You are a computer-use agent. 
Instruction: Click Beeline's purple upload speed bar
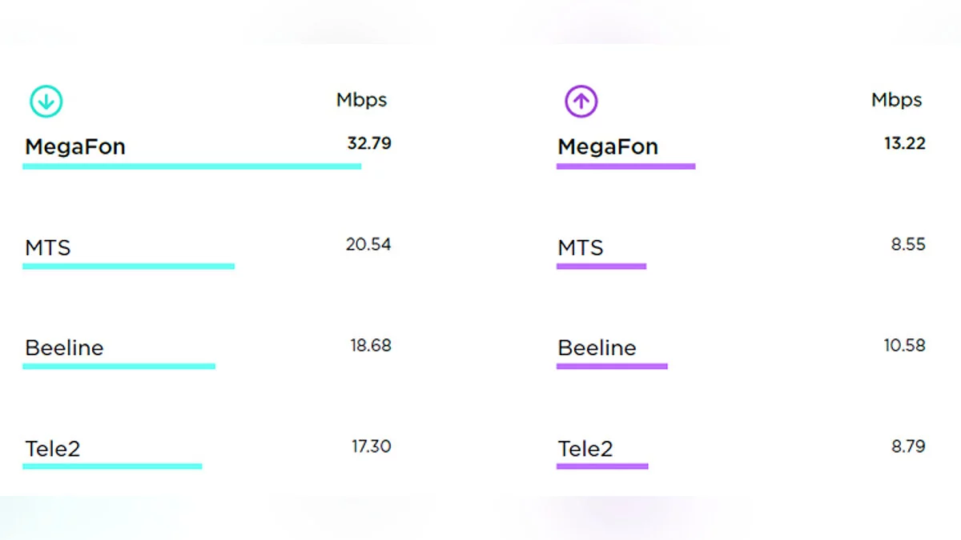[612, 366]
